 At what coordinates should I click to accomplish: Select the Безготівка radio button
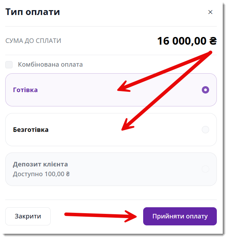205,129
